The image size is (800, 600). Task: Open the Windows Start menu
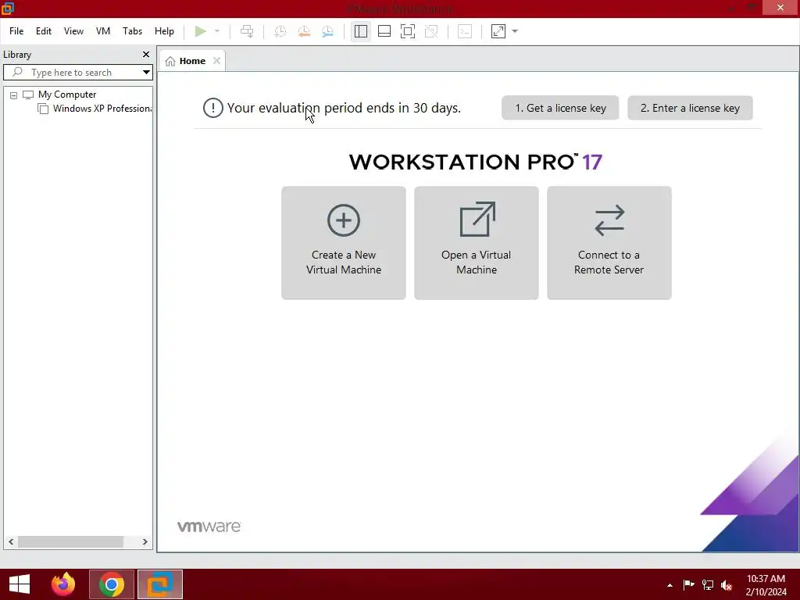pos(20,584)
